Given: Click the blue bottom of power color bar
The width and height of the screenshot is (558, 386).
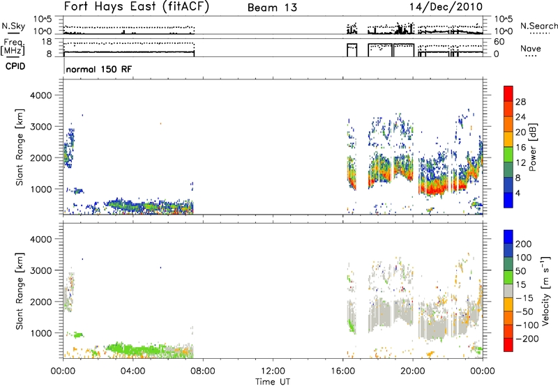Looking at the screenshot, I should click(x=508, y=200).
